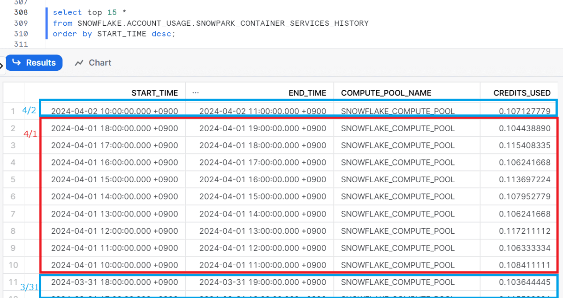Click the chart line icon
The height and width of the screenshot is (298, 563).
[79, 63]
